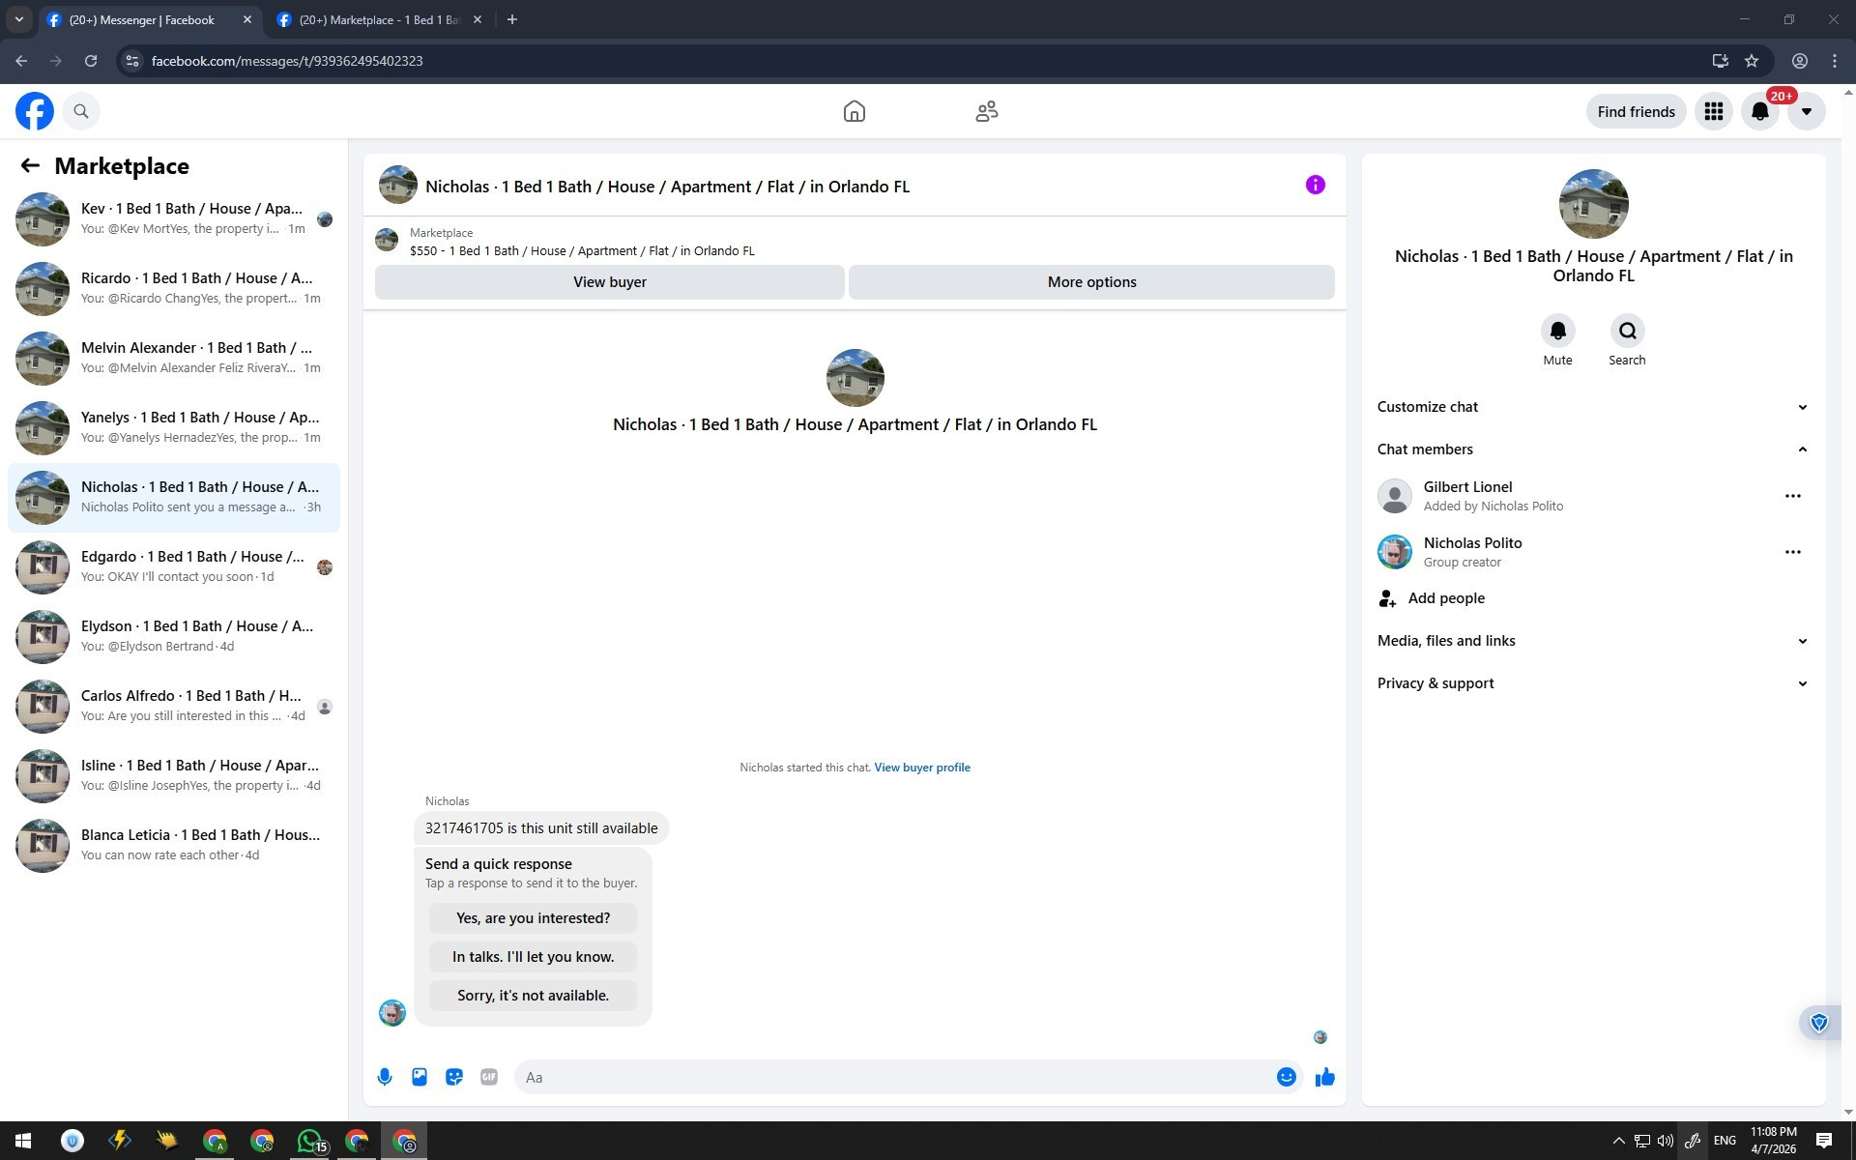Record a voice clip with the microphone icon

pos(385,1077)
